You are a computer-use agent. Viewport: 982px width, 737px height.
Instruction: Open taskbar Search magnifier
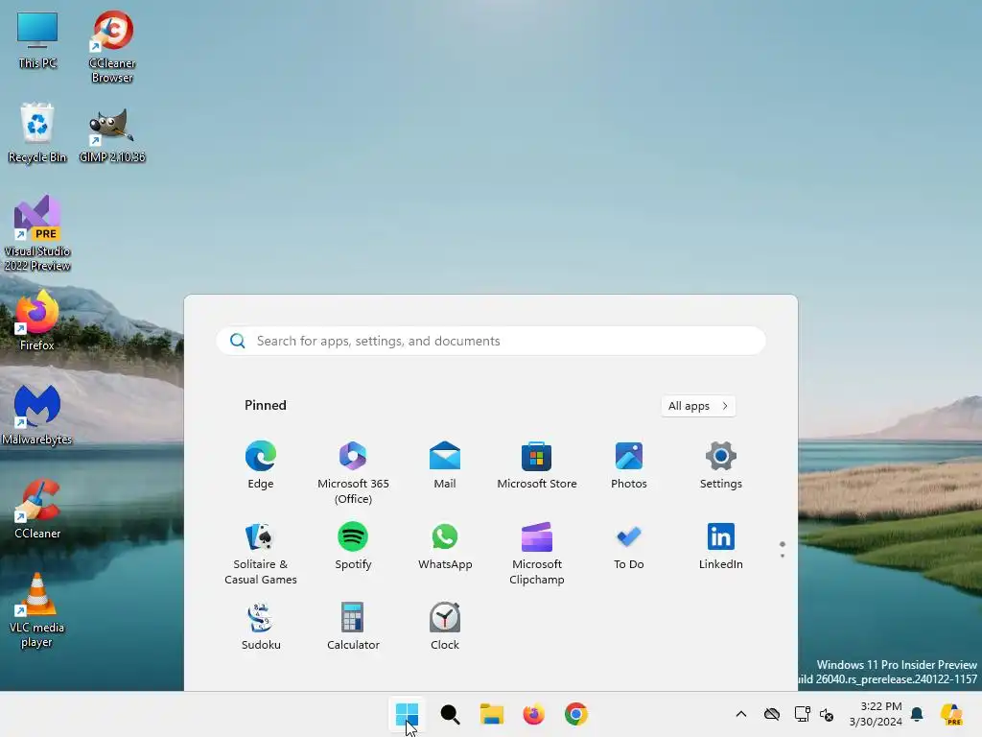(x=450, y=714)
